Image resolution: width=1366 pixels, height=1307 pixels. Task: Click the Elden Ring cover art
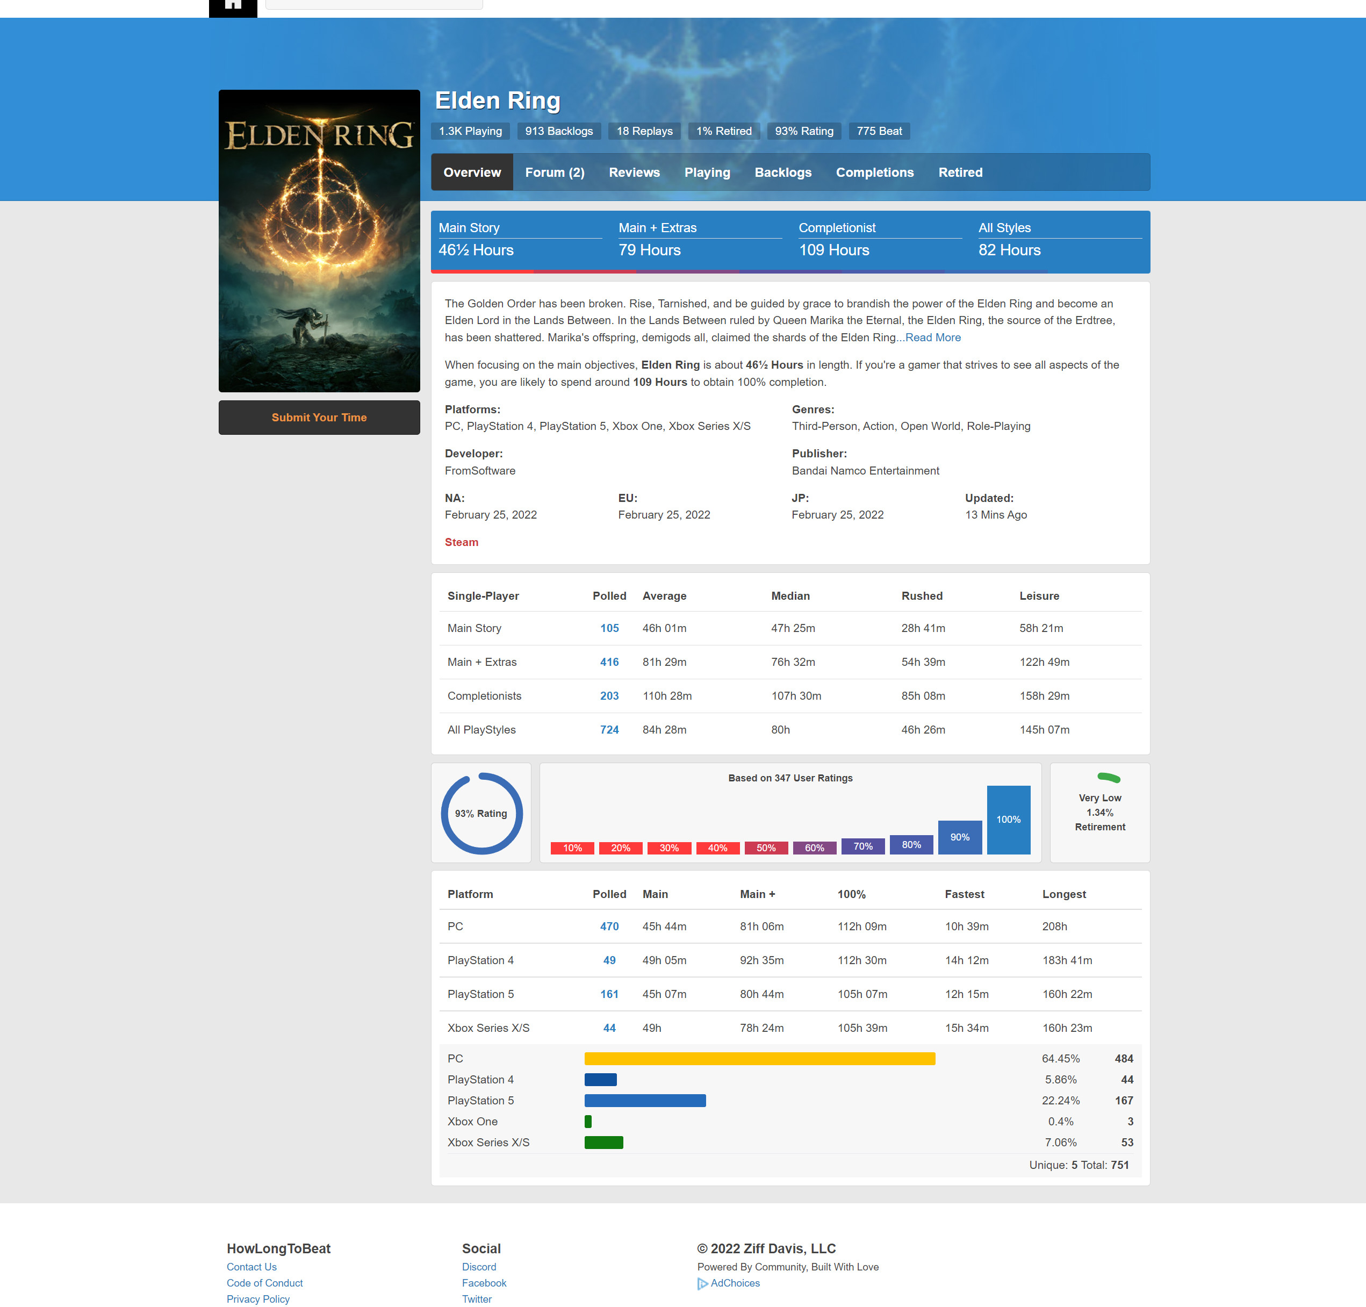[319, 240]
